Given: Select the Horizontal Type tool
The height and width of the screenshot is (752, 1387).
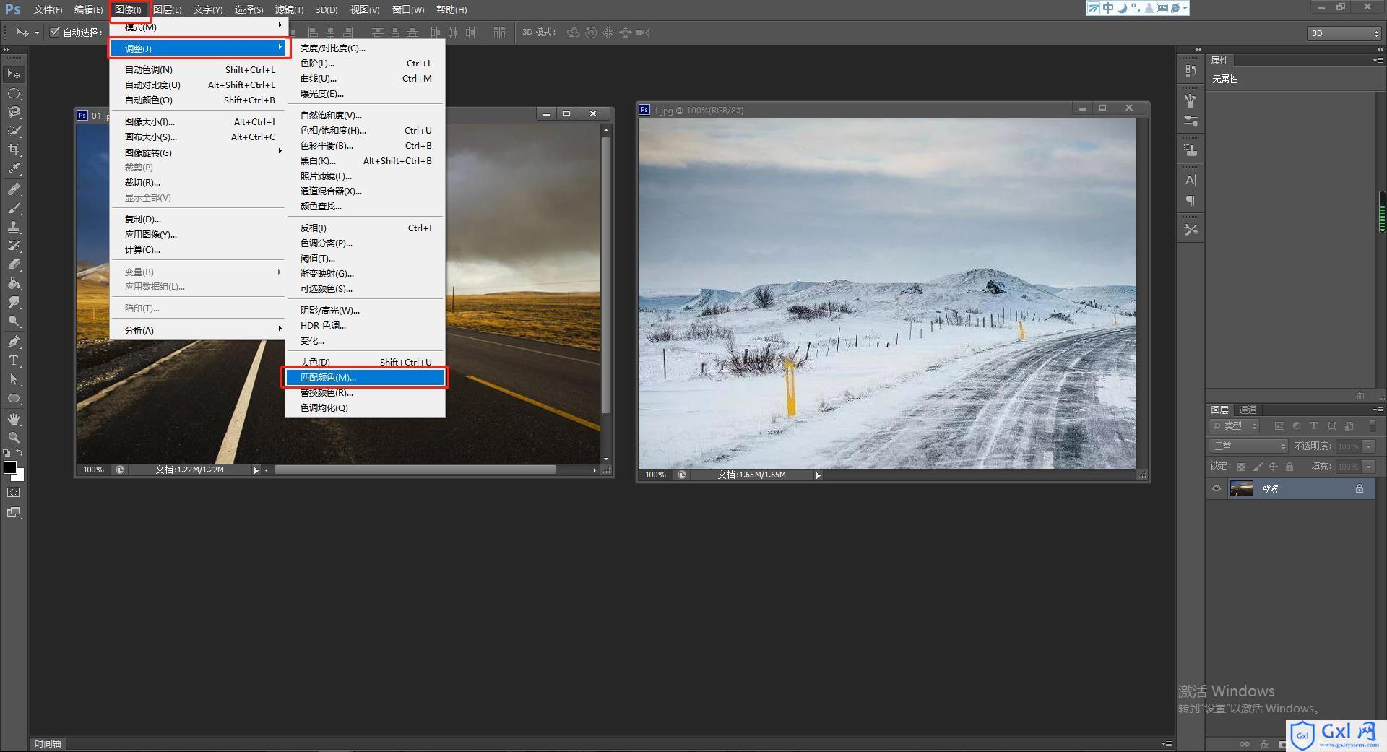Looking at the screenshot, I should click(14, 360).
